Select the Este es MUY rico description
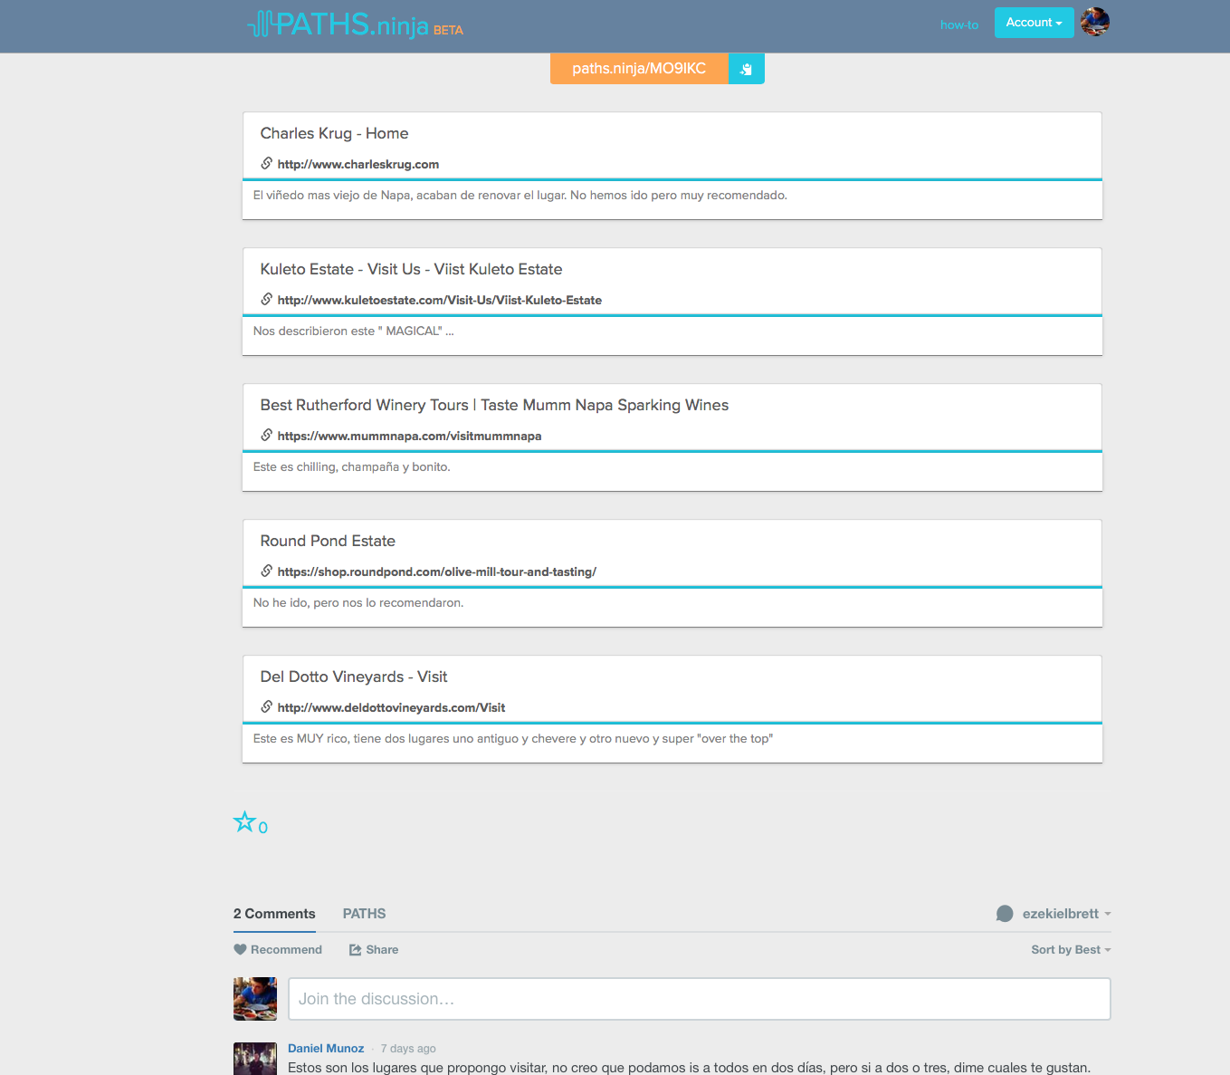 (513, 738)
